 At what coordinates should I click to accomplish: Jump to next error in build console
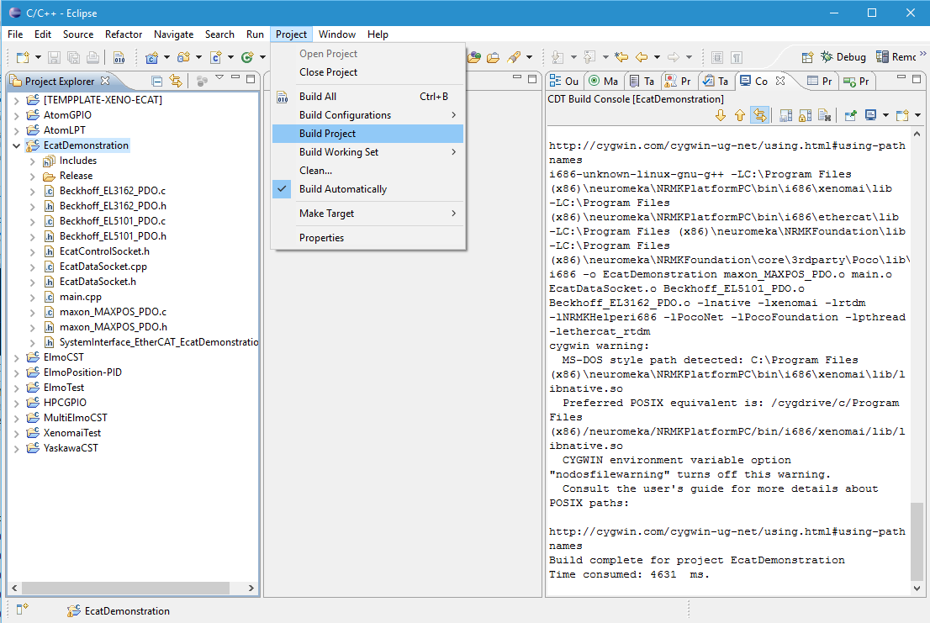[721, 115]
